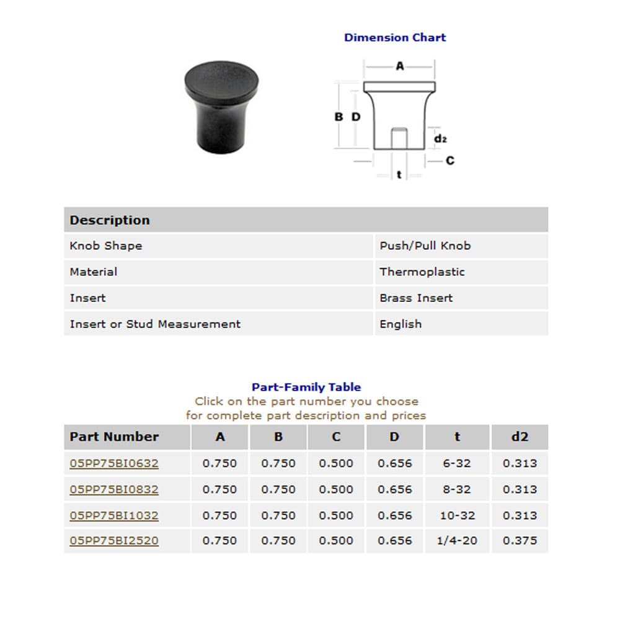The height and width of the screenshot is (620, 620).
Task: Click the 0.375 d2 value cell
Action: point(520,541)
